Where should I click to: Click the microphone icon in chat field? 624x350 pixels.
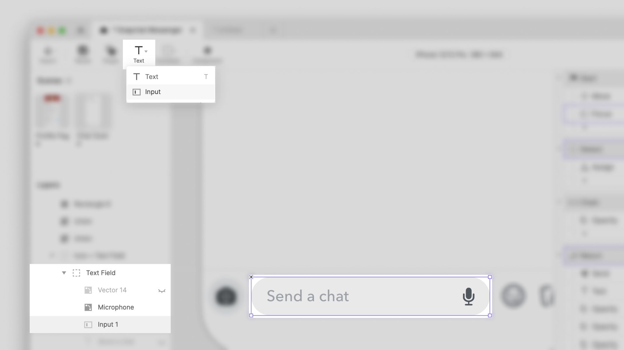click(x=468, y=296)
